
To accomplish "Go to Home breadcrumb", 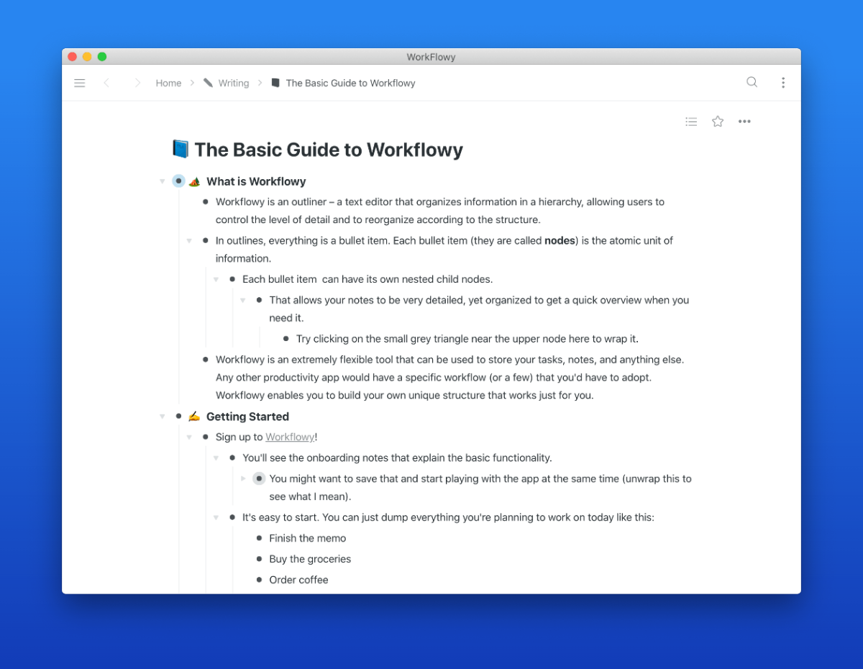I will (x=168, y=83).
